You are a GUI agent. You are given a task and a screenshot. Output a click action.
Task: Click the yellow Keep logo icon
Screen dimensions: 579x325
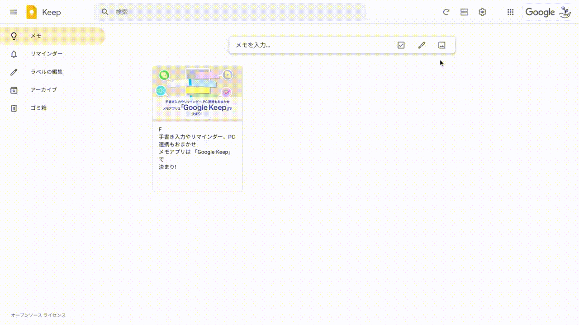[x=32, y=12]
